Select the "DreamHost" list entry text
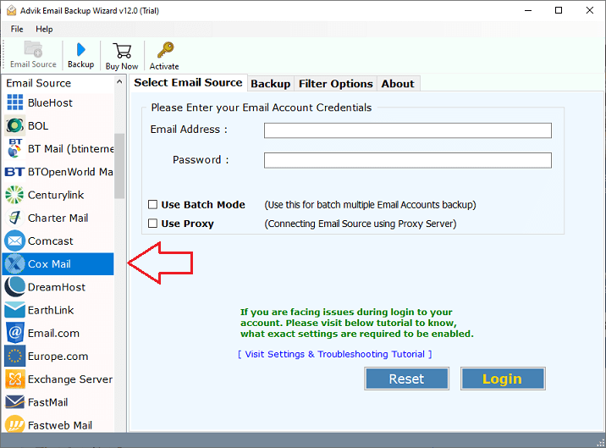Screen dimensions: 606x448 [57, 287]
